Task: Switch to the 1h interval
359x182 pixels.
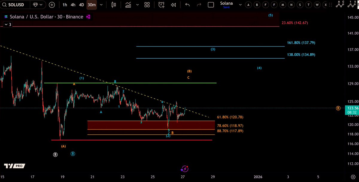Action: click(x=65, y=5)
